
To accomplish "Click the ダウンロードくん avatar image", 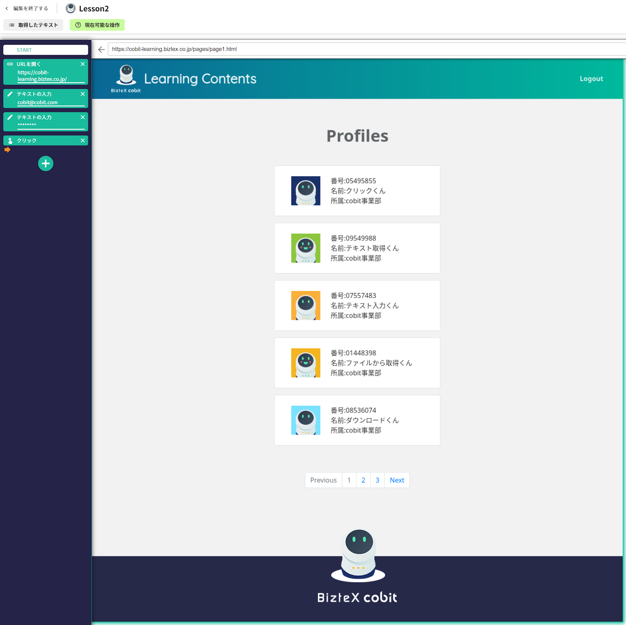I will [x=306, y=420].
